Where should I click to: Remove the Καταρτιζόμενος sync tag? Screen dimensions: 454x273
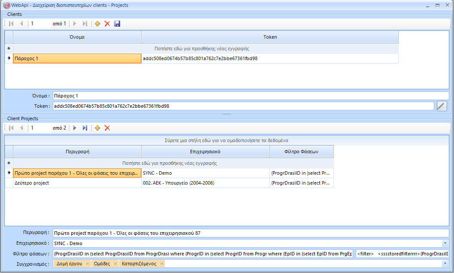[162, 264]
